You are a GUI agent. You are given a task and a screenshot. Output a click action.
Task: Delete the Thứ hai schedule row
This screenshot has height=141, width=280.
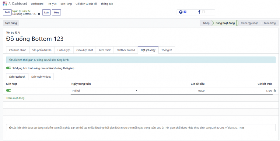pyautogui.click(x=275, y=91)
